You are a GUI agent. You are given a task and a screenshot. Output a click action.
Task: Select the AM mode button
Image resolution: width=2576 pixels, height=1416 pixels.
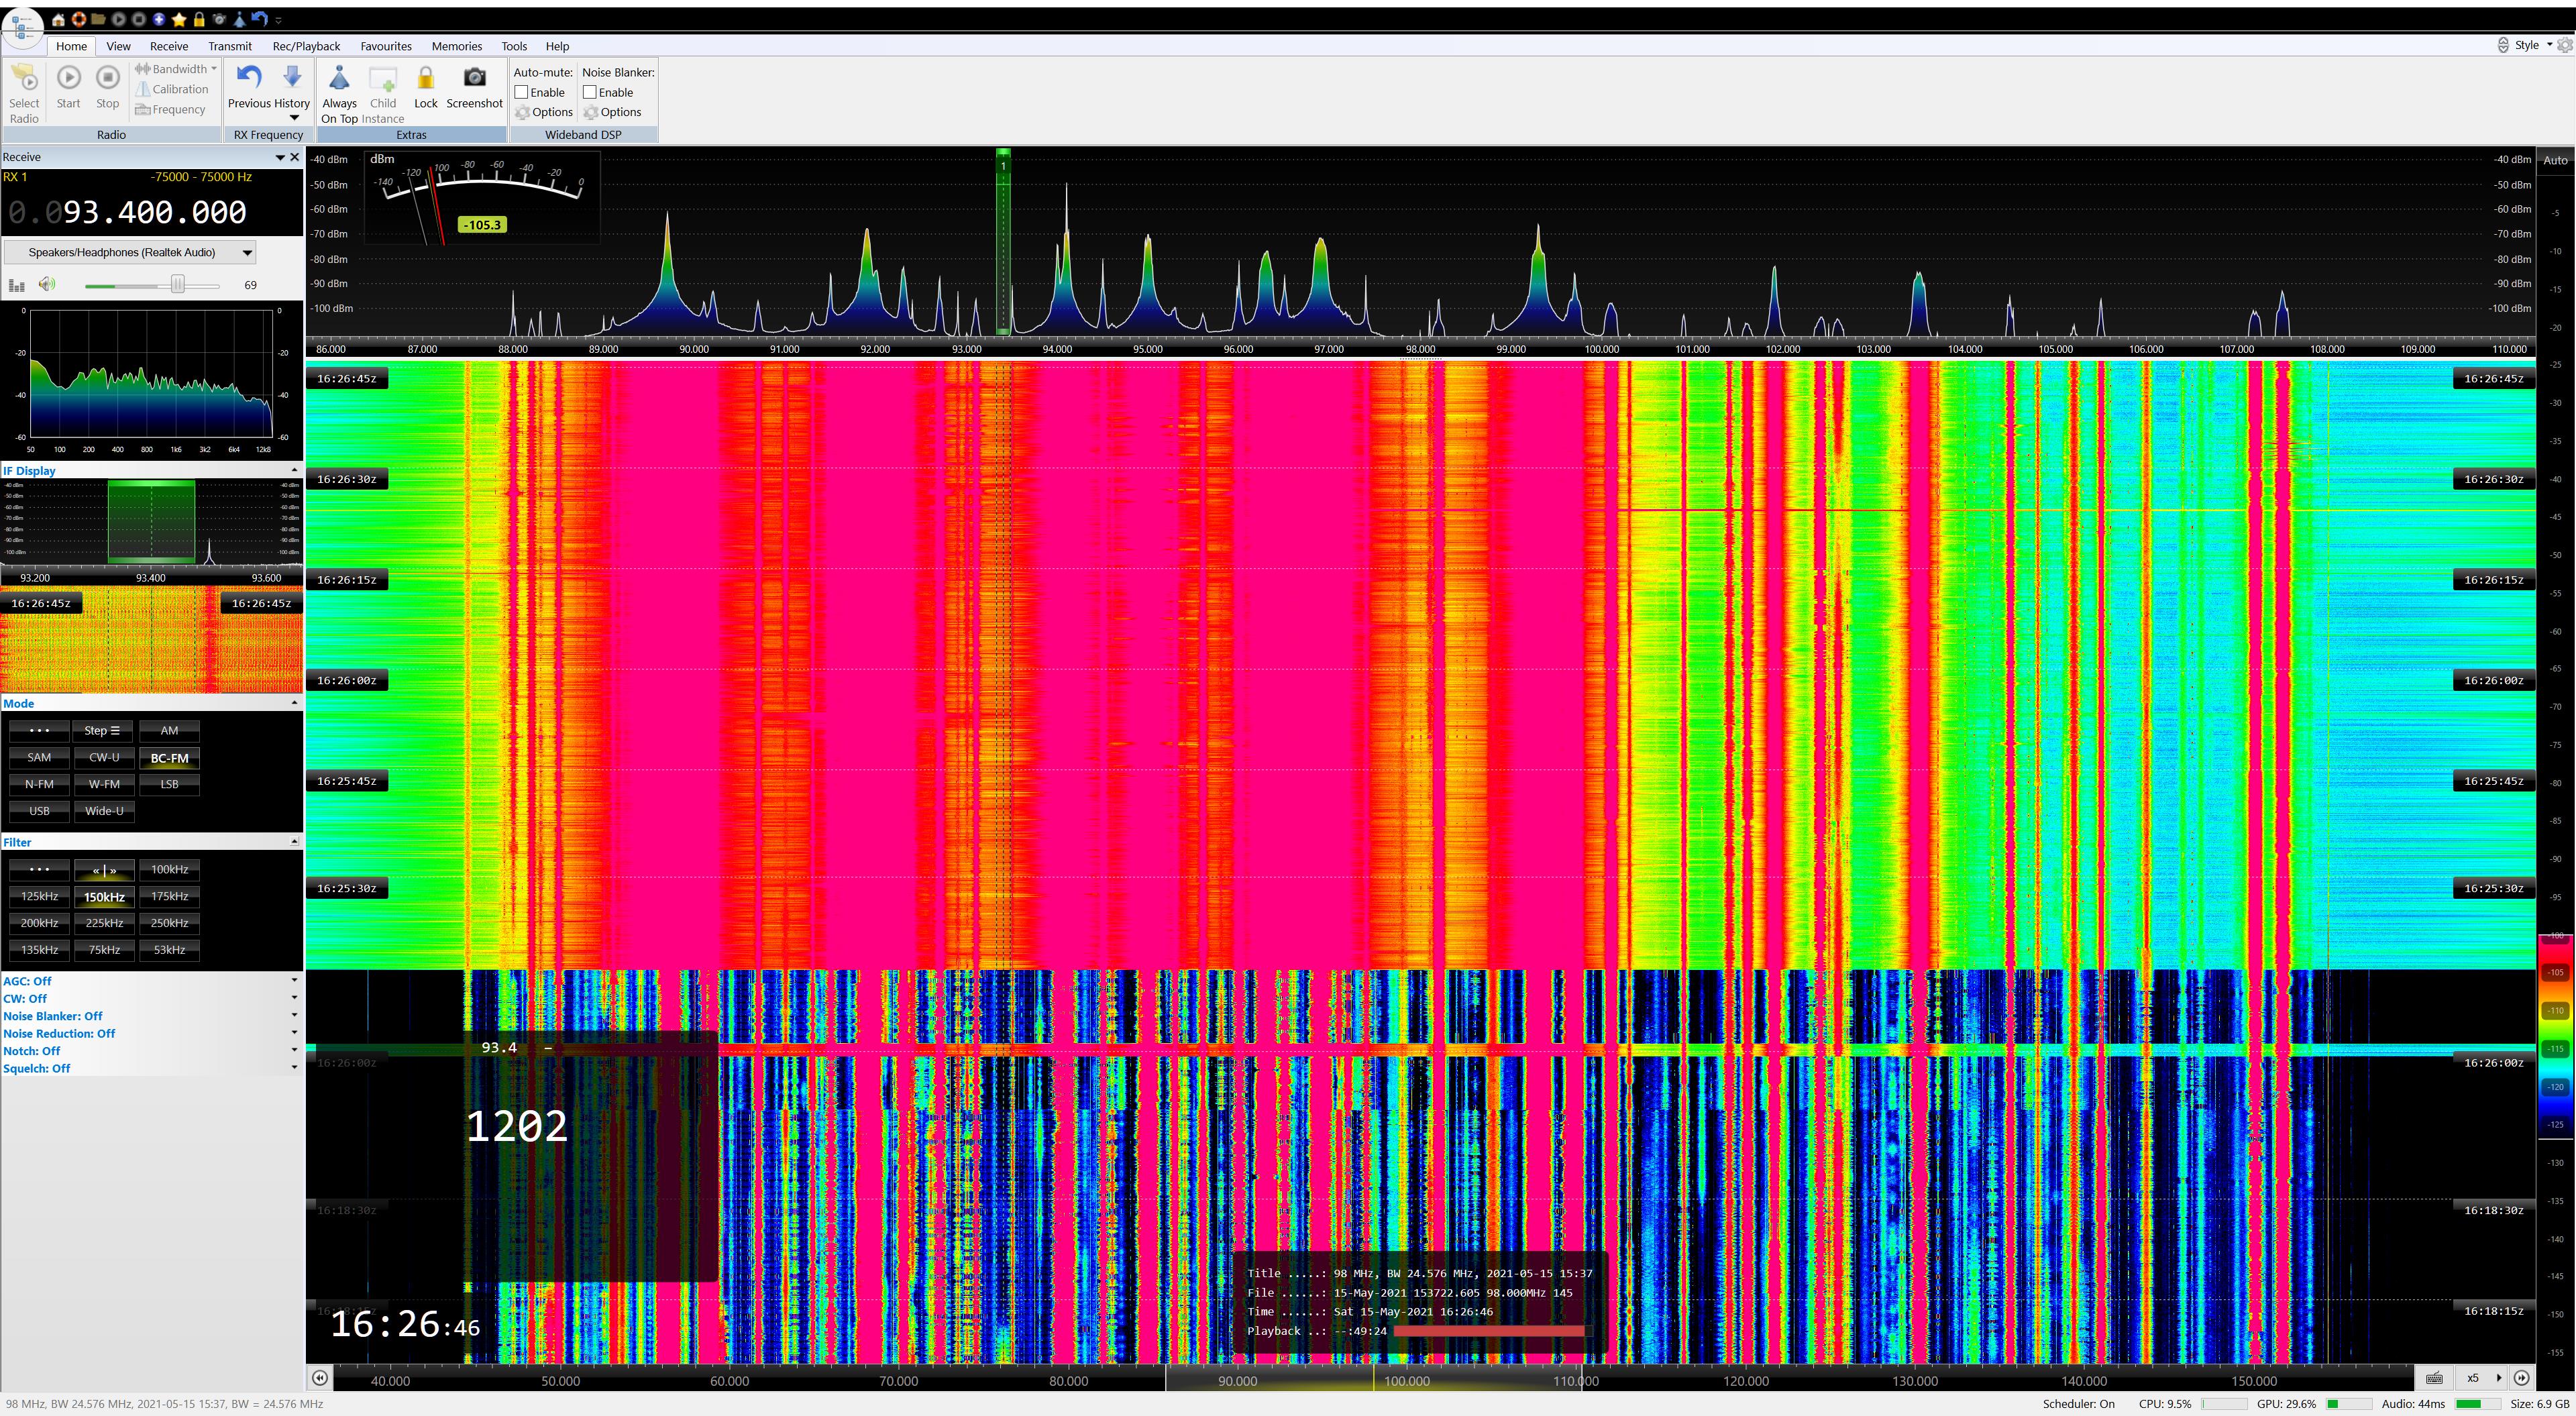tap(169, 731)
